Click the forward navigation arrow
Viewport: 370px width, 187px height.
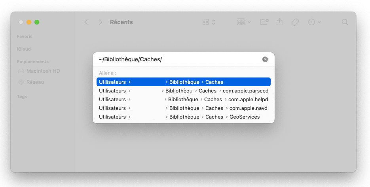[101, 23]
